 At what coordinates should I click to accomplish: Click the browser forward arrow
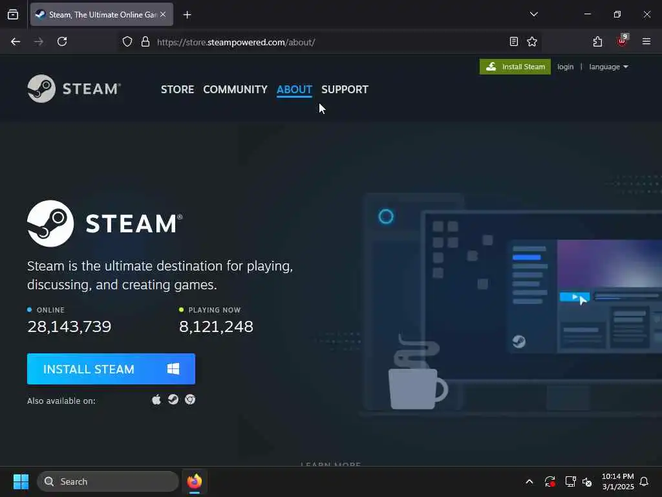point(38,42)
